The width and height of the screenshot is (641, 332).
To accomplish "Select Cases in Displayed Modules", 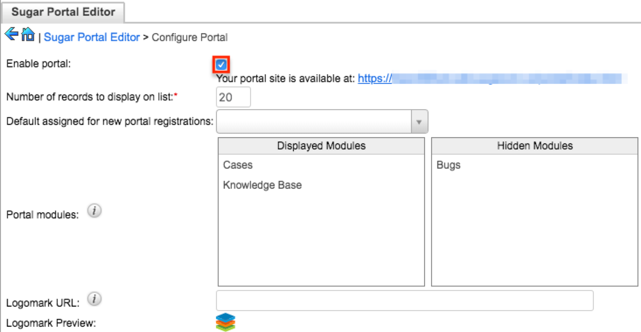I will pos(238,165).
